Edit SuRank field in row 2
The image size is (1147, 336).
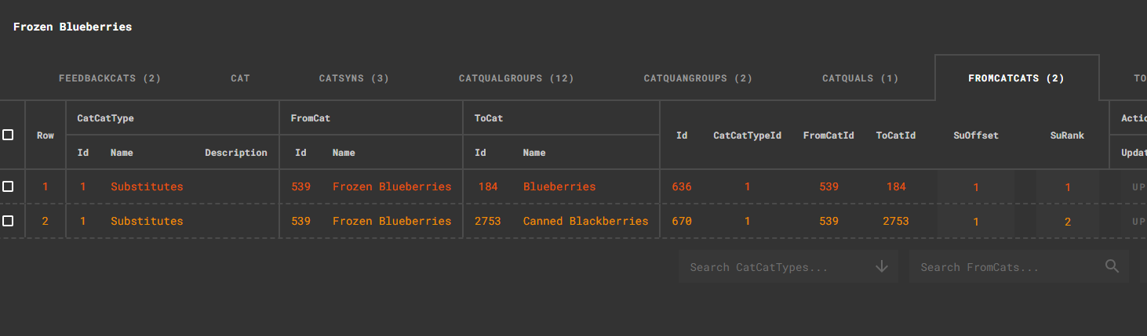(1068, 222)
